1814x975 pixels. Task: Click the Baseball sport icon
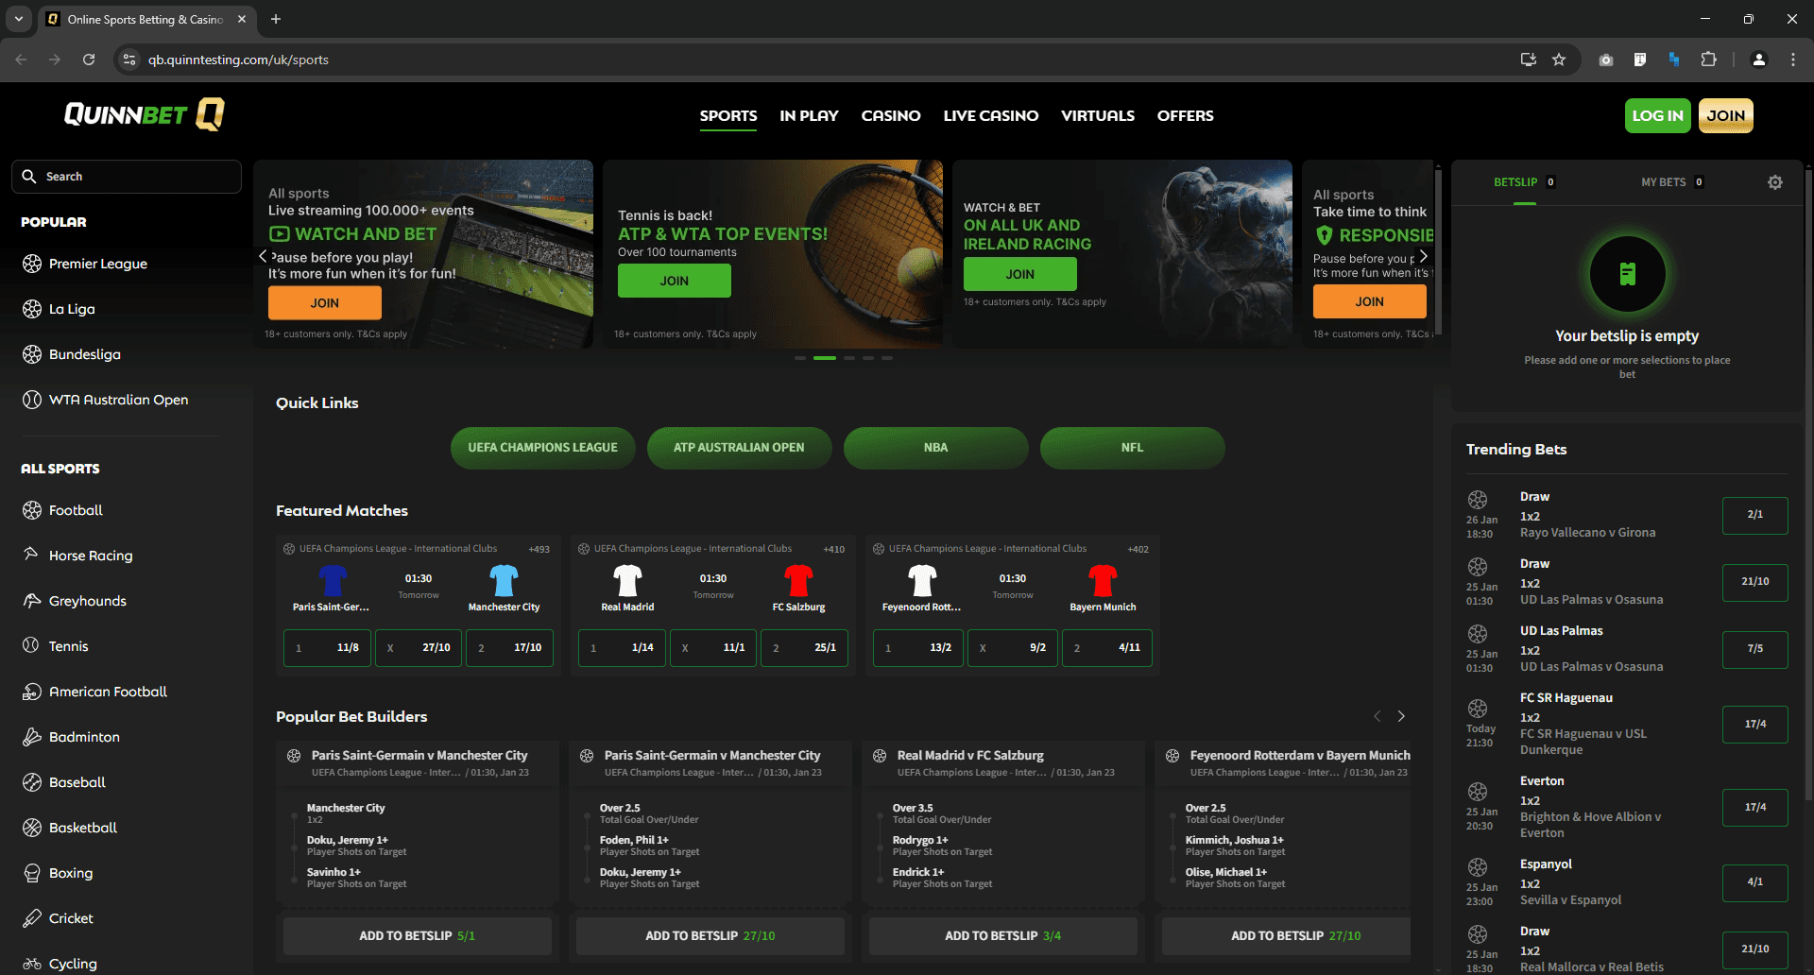coord(32,782)
